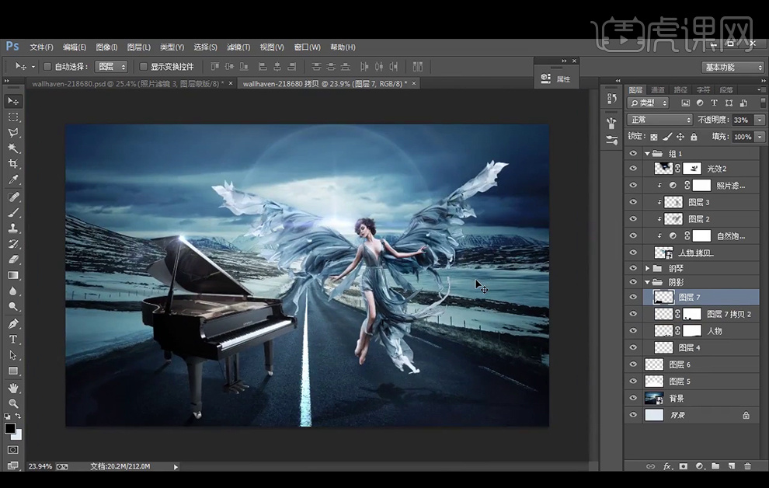Choose the Hand tool
Image resolution: width=769 pixels, height=488 pixels.
coord(13,388)
